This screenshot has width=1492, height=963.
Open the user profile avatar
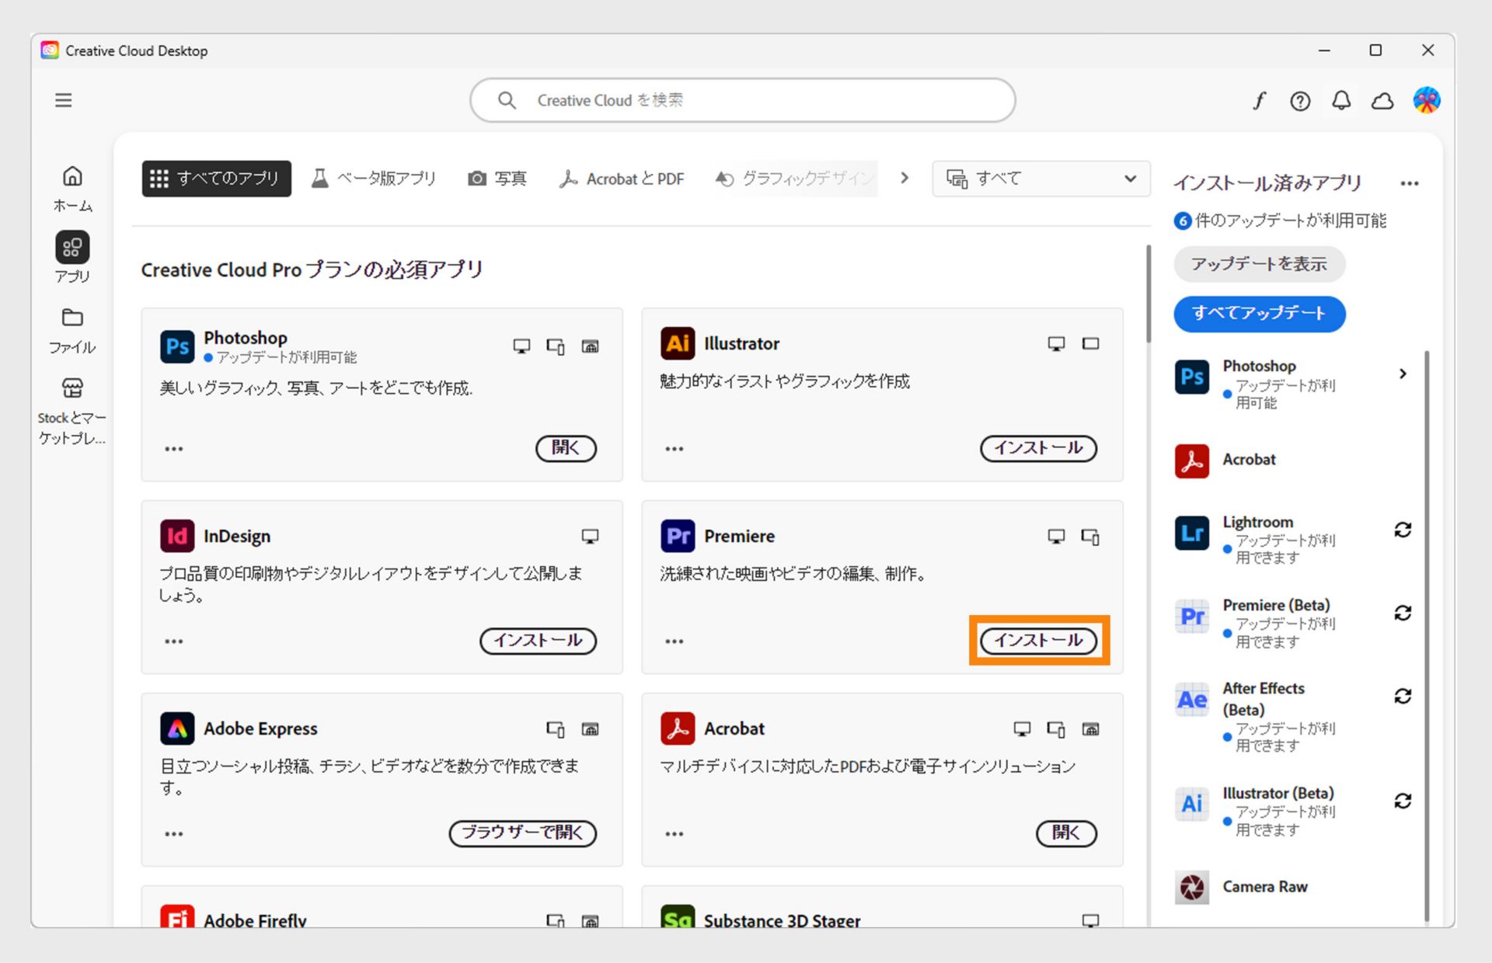(1426, 100)
